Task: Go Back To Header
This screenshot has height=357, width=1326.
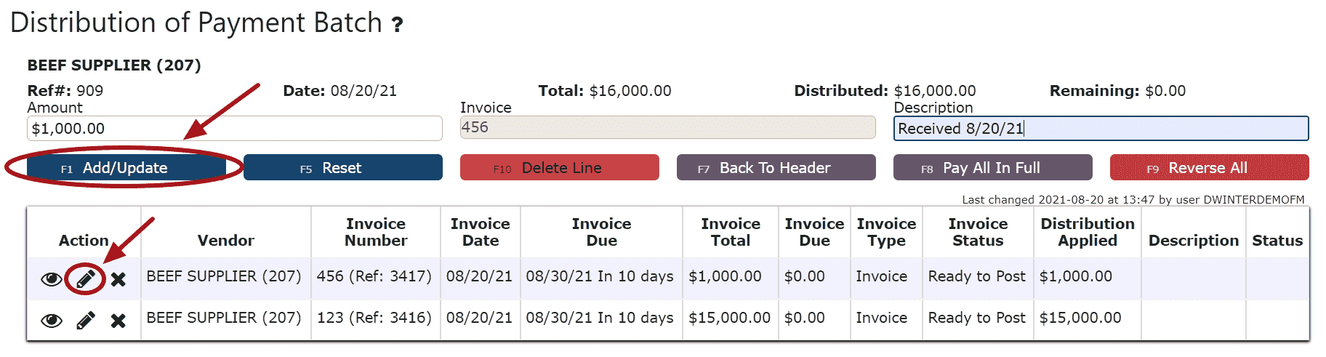Action: pos(776,167)
